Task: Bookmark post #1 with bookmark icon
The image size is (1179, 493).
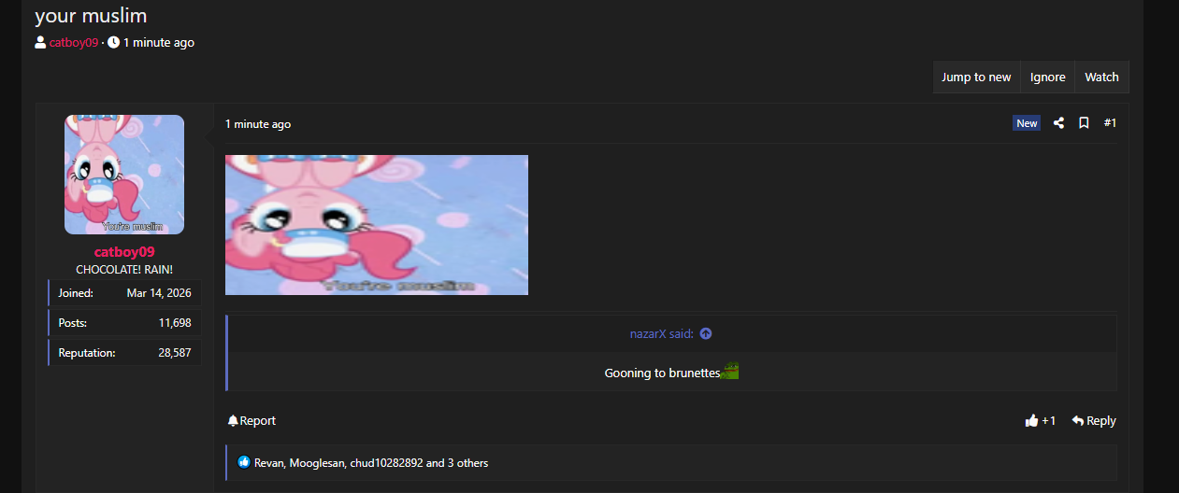Action: pos(1084,123)
